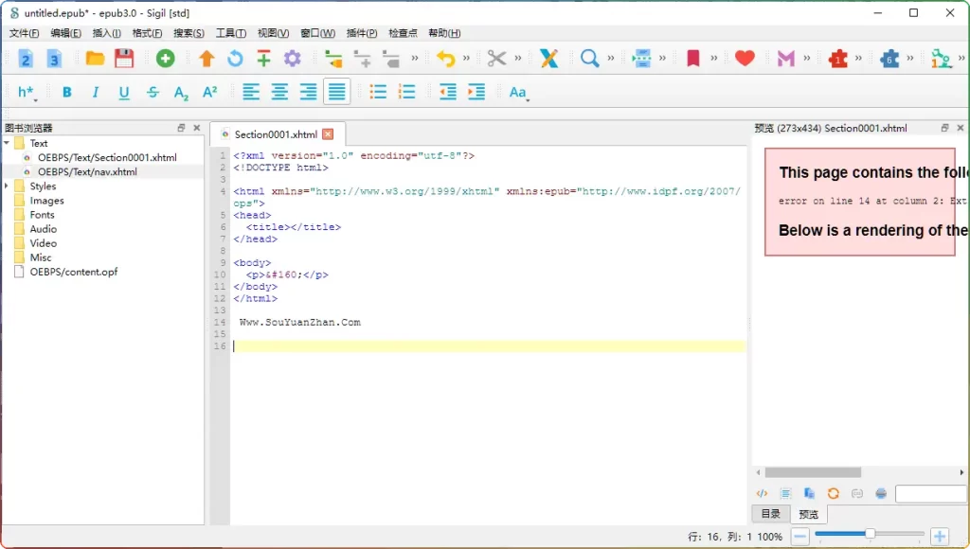The image size is (970, 549).
Task: Increase indent
Action: tap(476, 92)
